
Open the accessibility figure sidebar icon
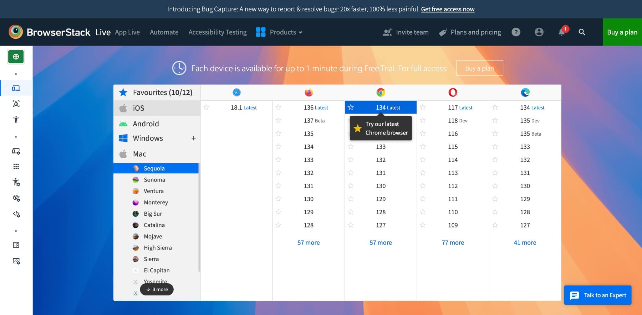[16, 119]
